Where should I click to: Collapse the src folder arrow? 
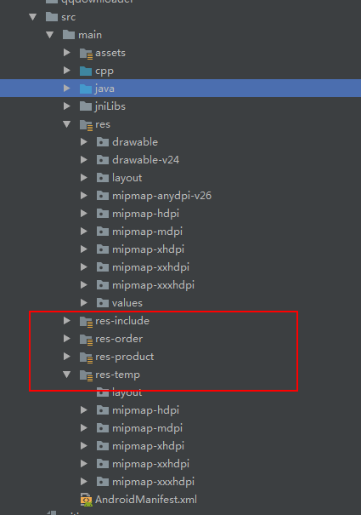pyautogui.click(x=33, y=17)
